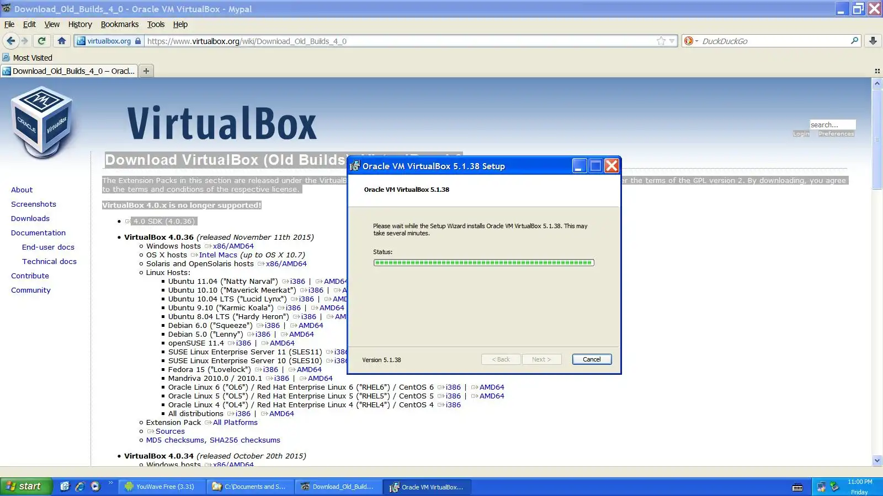
Task: Click the website search field
Action: [x=832, y=125]
